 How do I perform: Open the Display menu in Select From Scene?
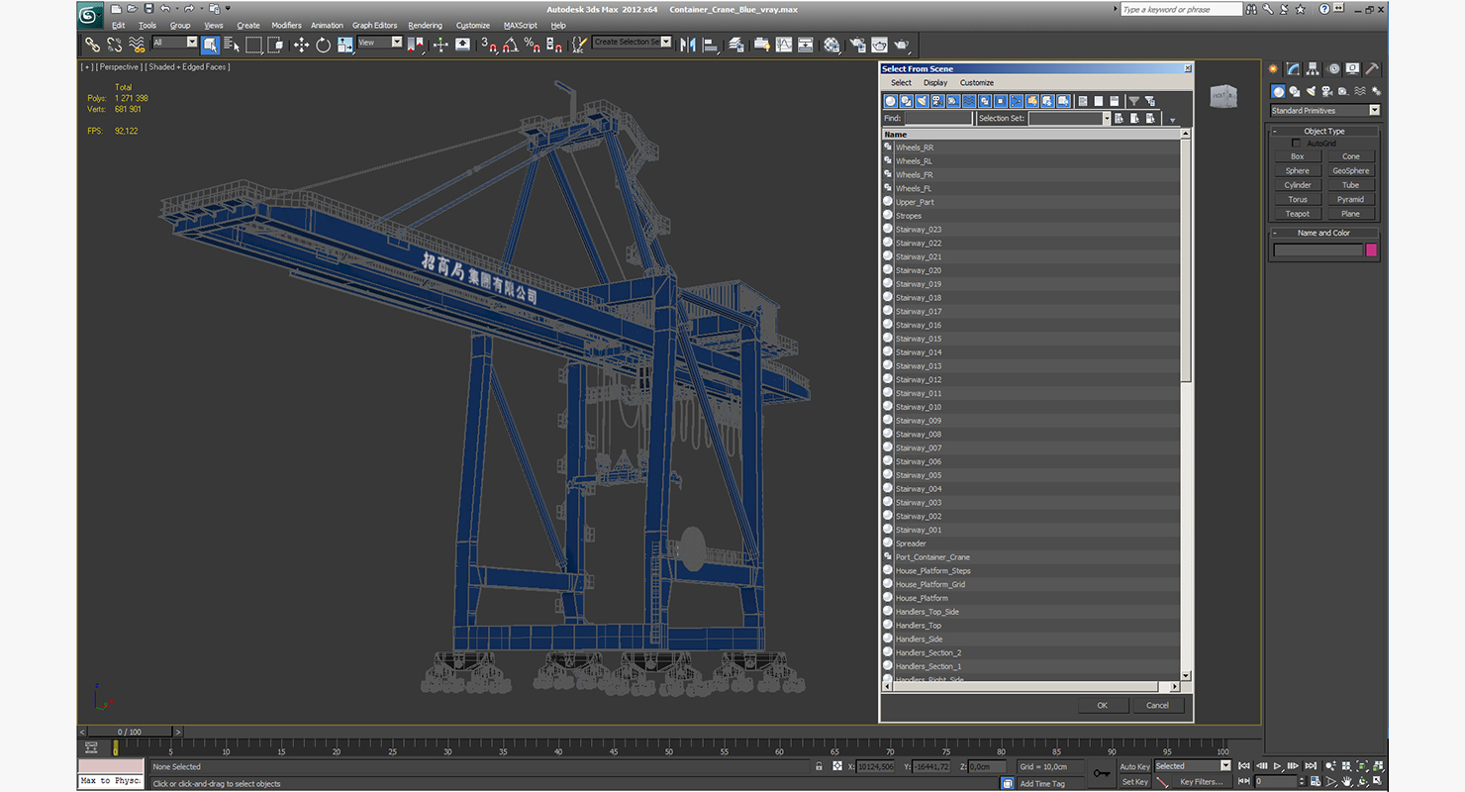coord(935,83)
